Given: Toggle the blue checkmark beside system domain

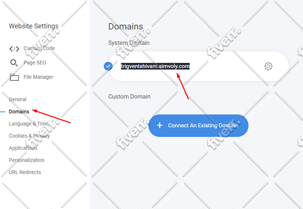Looking at the screenshot, I should point(108,66).
